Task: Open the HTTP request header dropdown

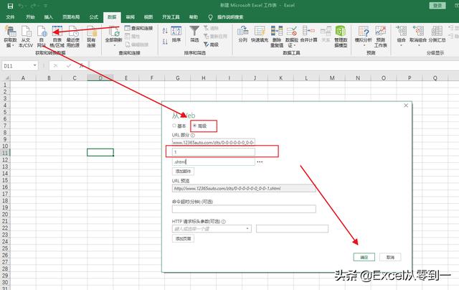Action: point(247,229)
